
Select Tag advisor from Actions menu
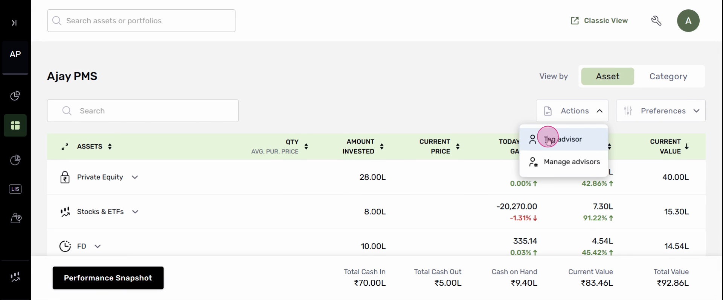tap(563, 139)
